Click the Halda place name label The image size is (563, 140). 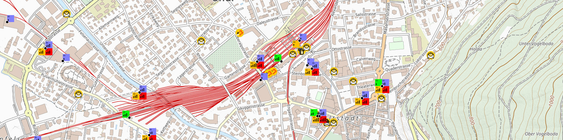[x=476, y=49]
